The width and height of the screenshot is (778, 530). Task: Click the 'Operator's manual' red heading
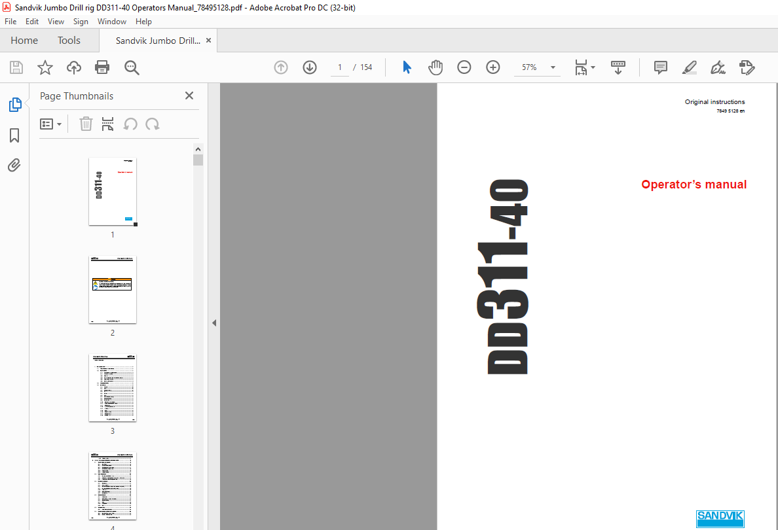pos(694,185)
